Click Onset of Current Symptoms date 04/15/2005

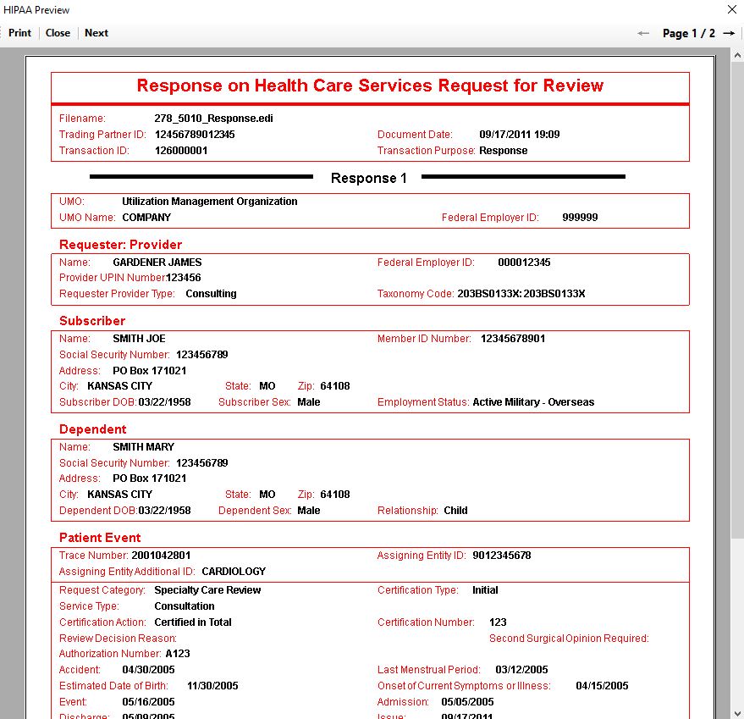tap(602, 686)
